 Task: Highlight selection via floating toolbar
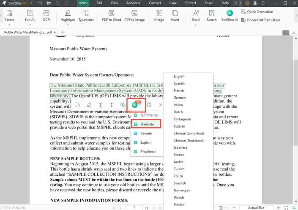tap(89, 105)
